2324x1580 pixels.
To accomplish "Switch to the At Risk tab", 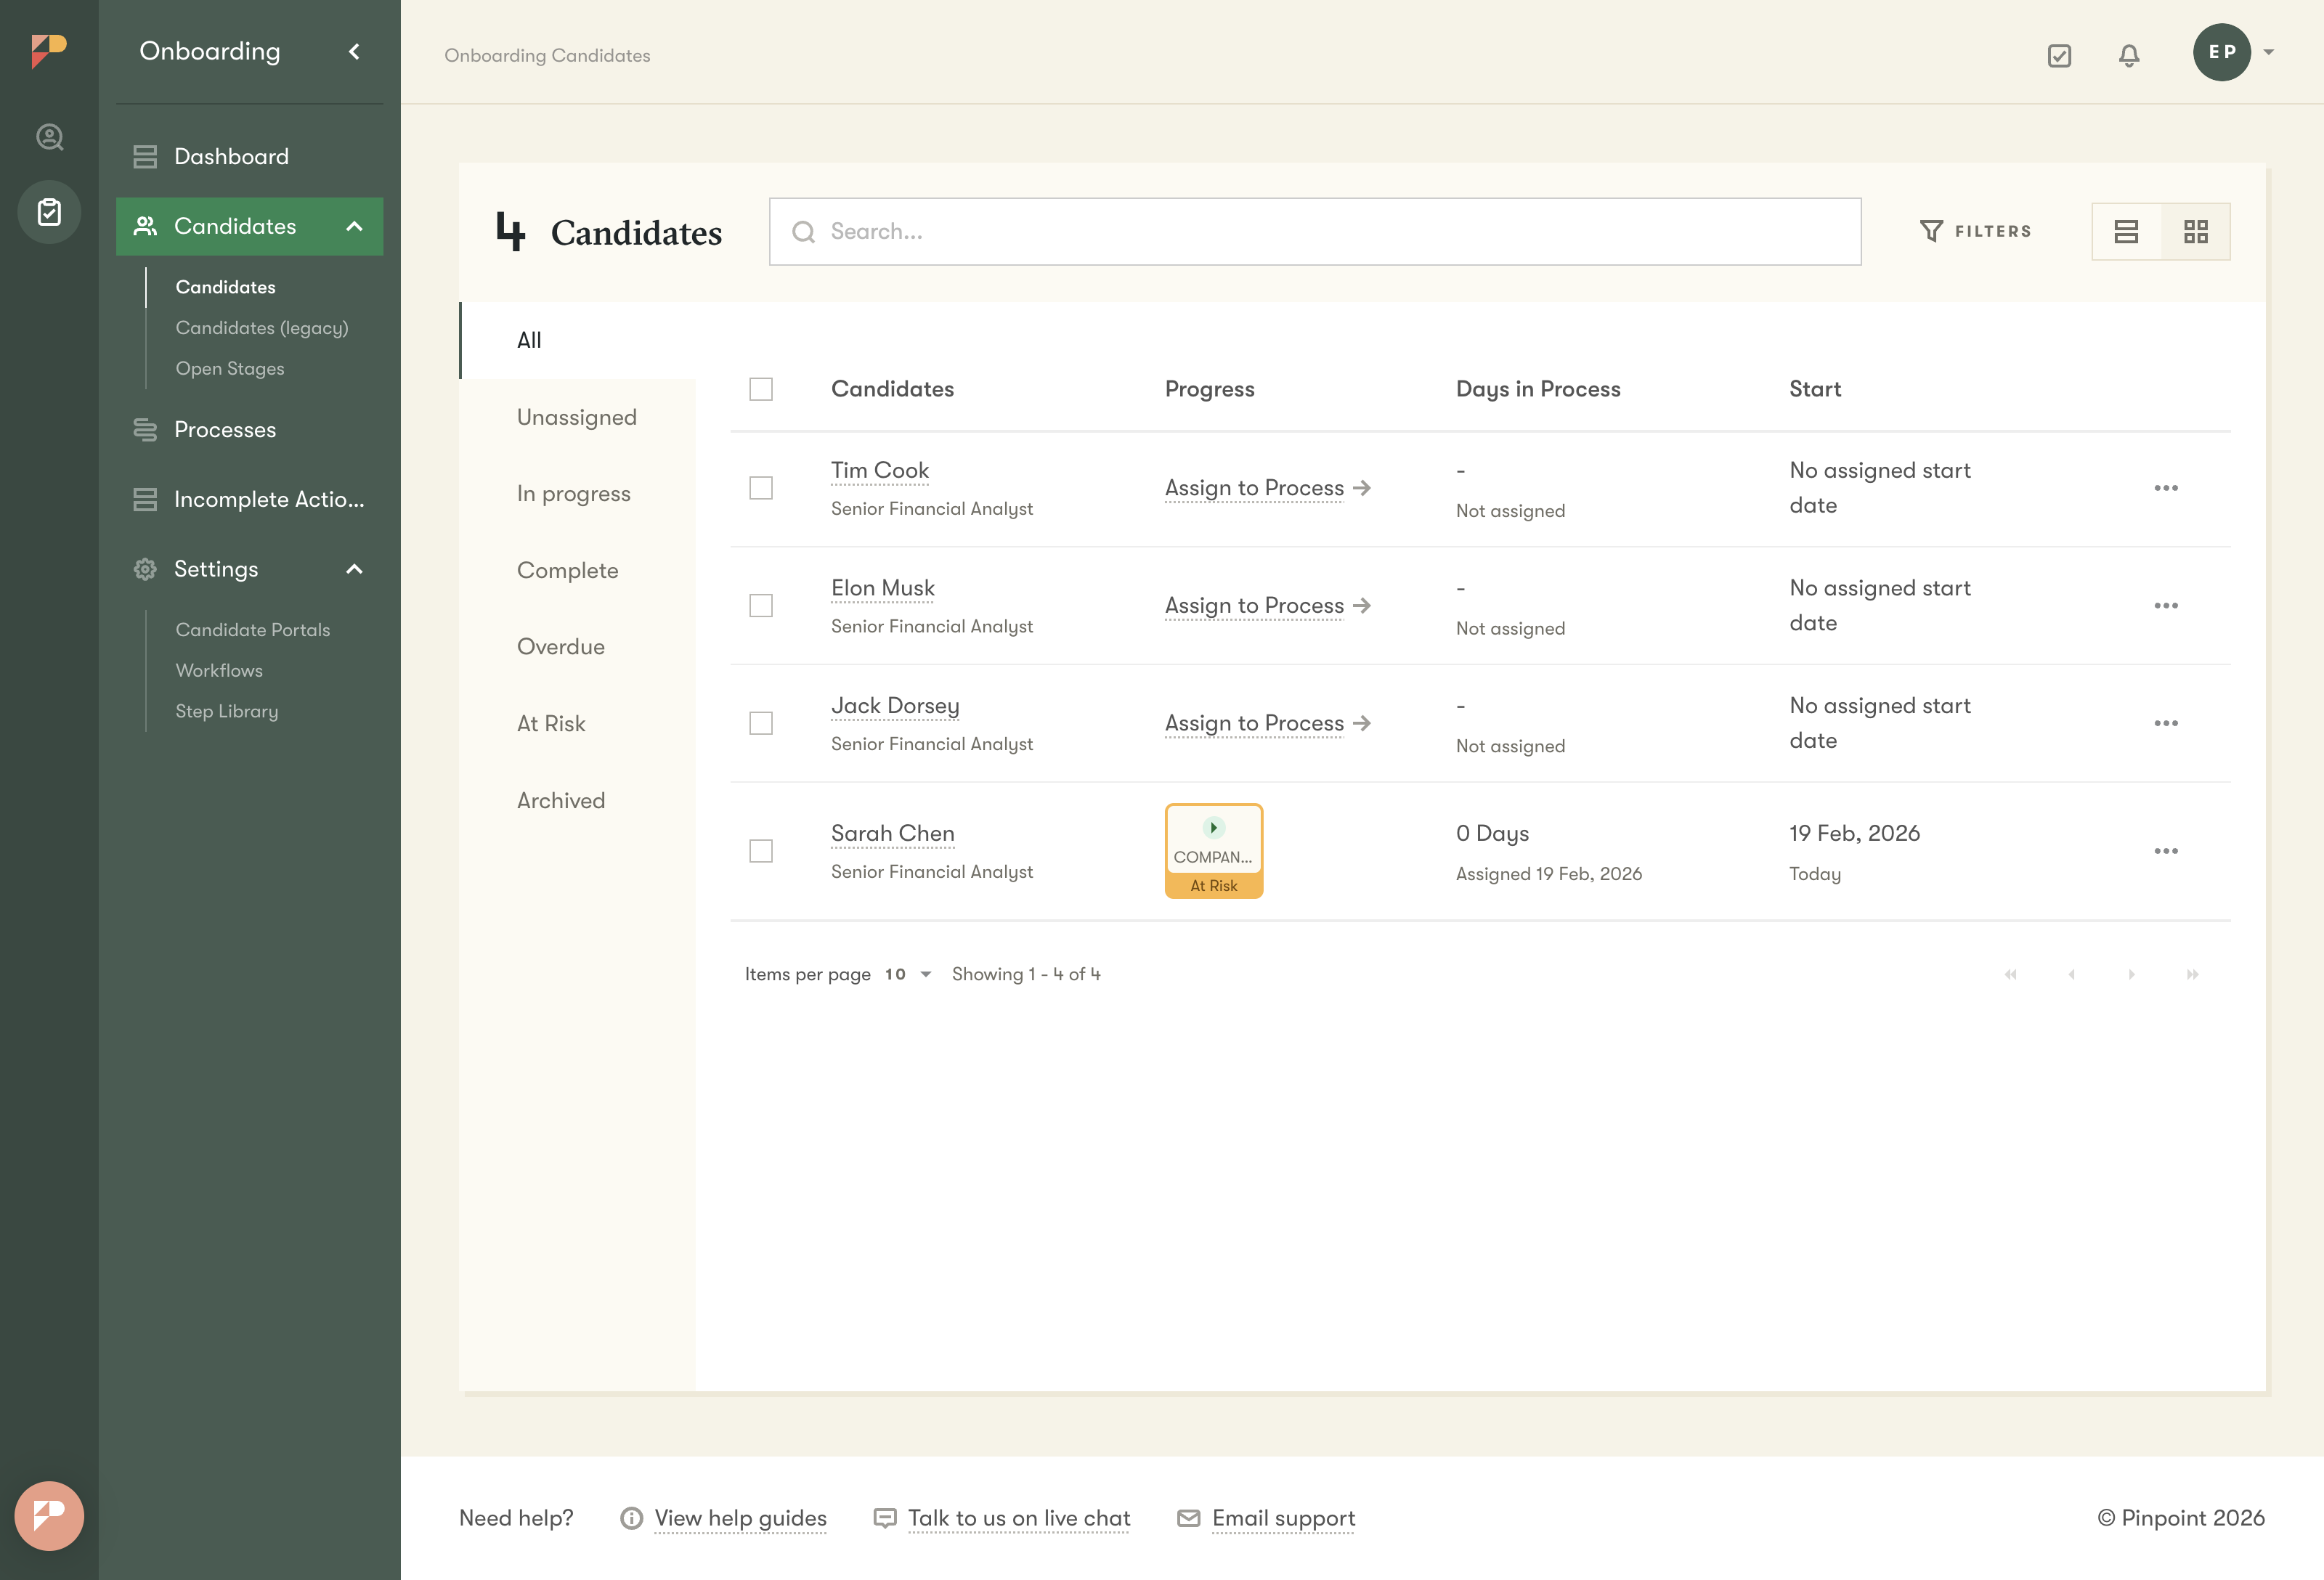I will pyautogui.click(x=551, y=724).
